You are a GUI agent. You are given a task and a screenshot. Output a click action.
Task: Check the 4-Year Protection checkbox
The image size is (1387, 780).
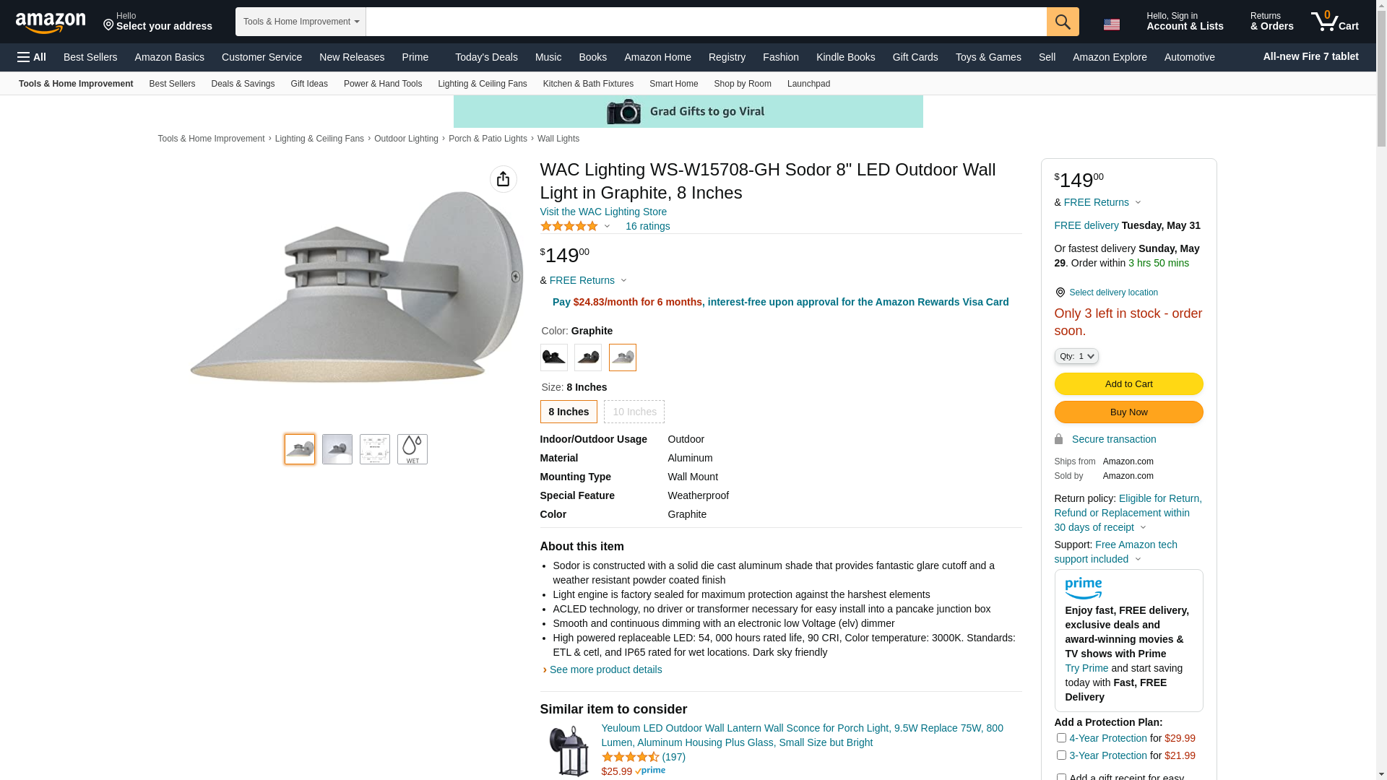tap(1060, 738)
